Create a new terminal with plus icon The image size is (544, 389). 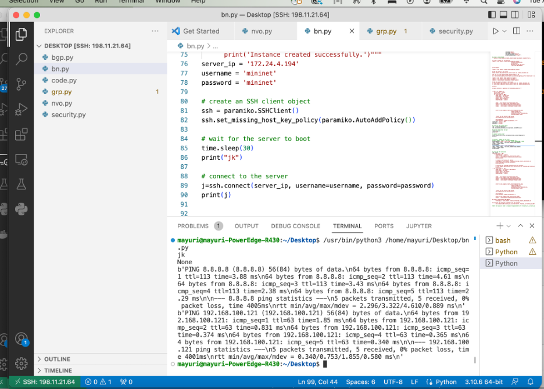(x=500, y=226)
